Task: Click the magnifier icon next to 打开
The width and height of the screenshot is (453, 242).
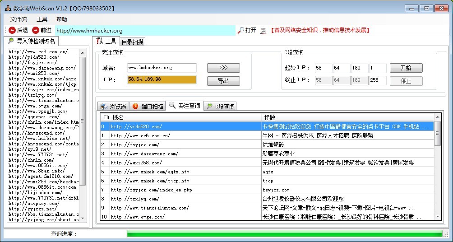Action: [x=240, y=30]
